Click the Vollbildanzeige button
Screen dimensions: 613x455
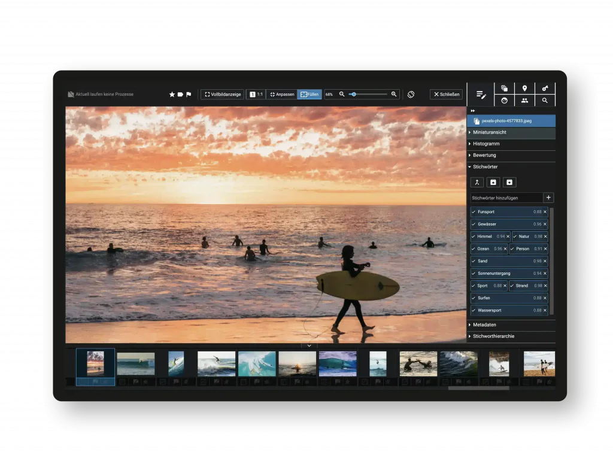[x=223, y=95]
